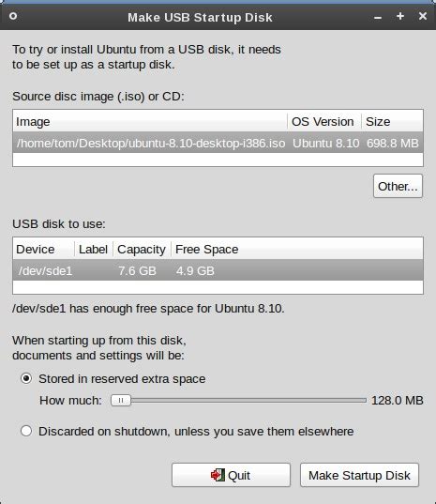This screenshot has width=436, height=504.
Task: Click the OS Version column header
Action: pyautogui.click(x=324, y=121)
